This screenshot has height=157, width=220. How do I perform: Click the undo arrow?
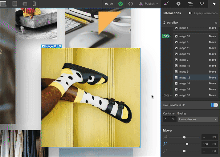pos(107,4)
